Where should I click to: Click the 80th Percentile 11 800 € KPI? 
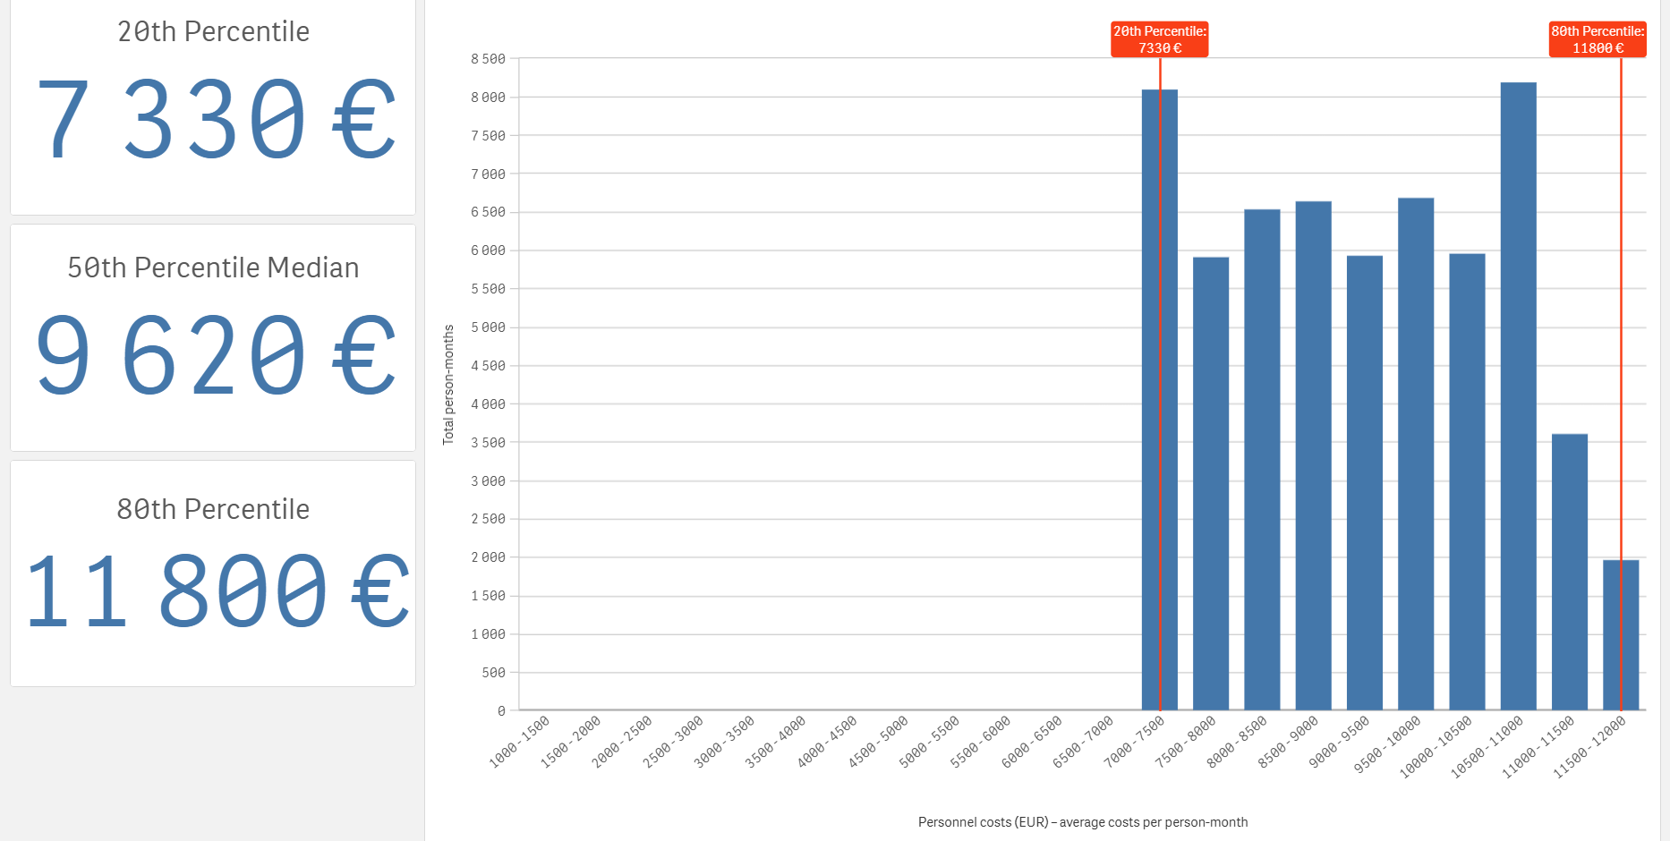[217, 590]
